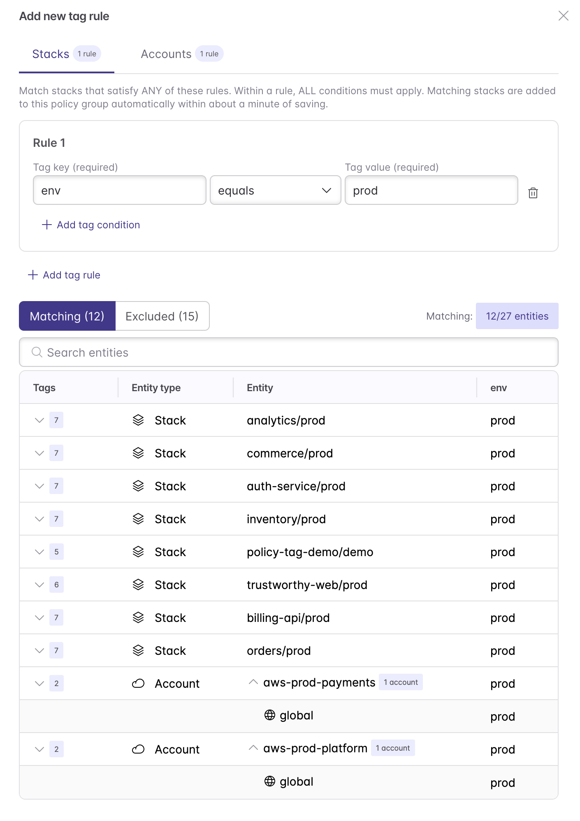The width and height of the screenshot is (580, 821).
Task: Click the Entity type column header
Action: point(156,387)
